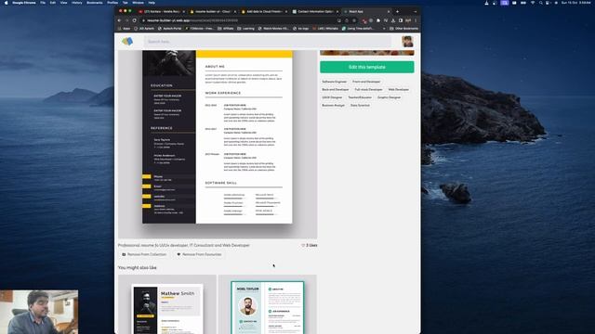The image size is (595, 334).
Task: Open the Learning bookmarks folder
Action: (245, 29)
